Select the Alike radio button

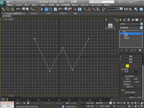click(x=124, y=79)
